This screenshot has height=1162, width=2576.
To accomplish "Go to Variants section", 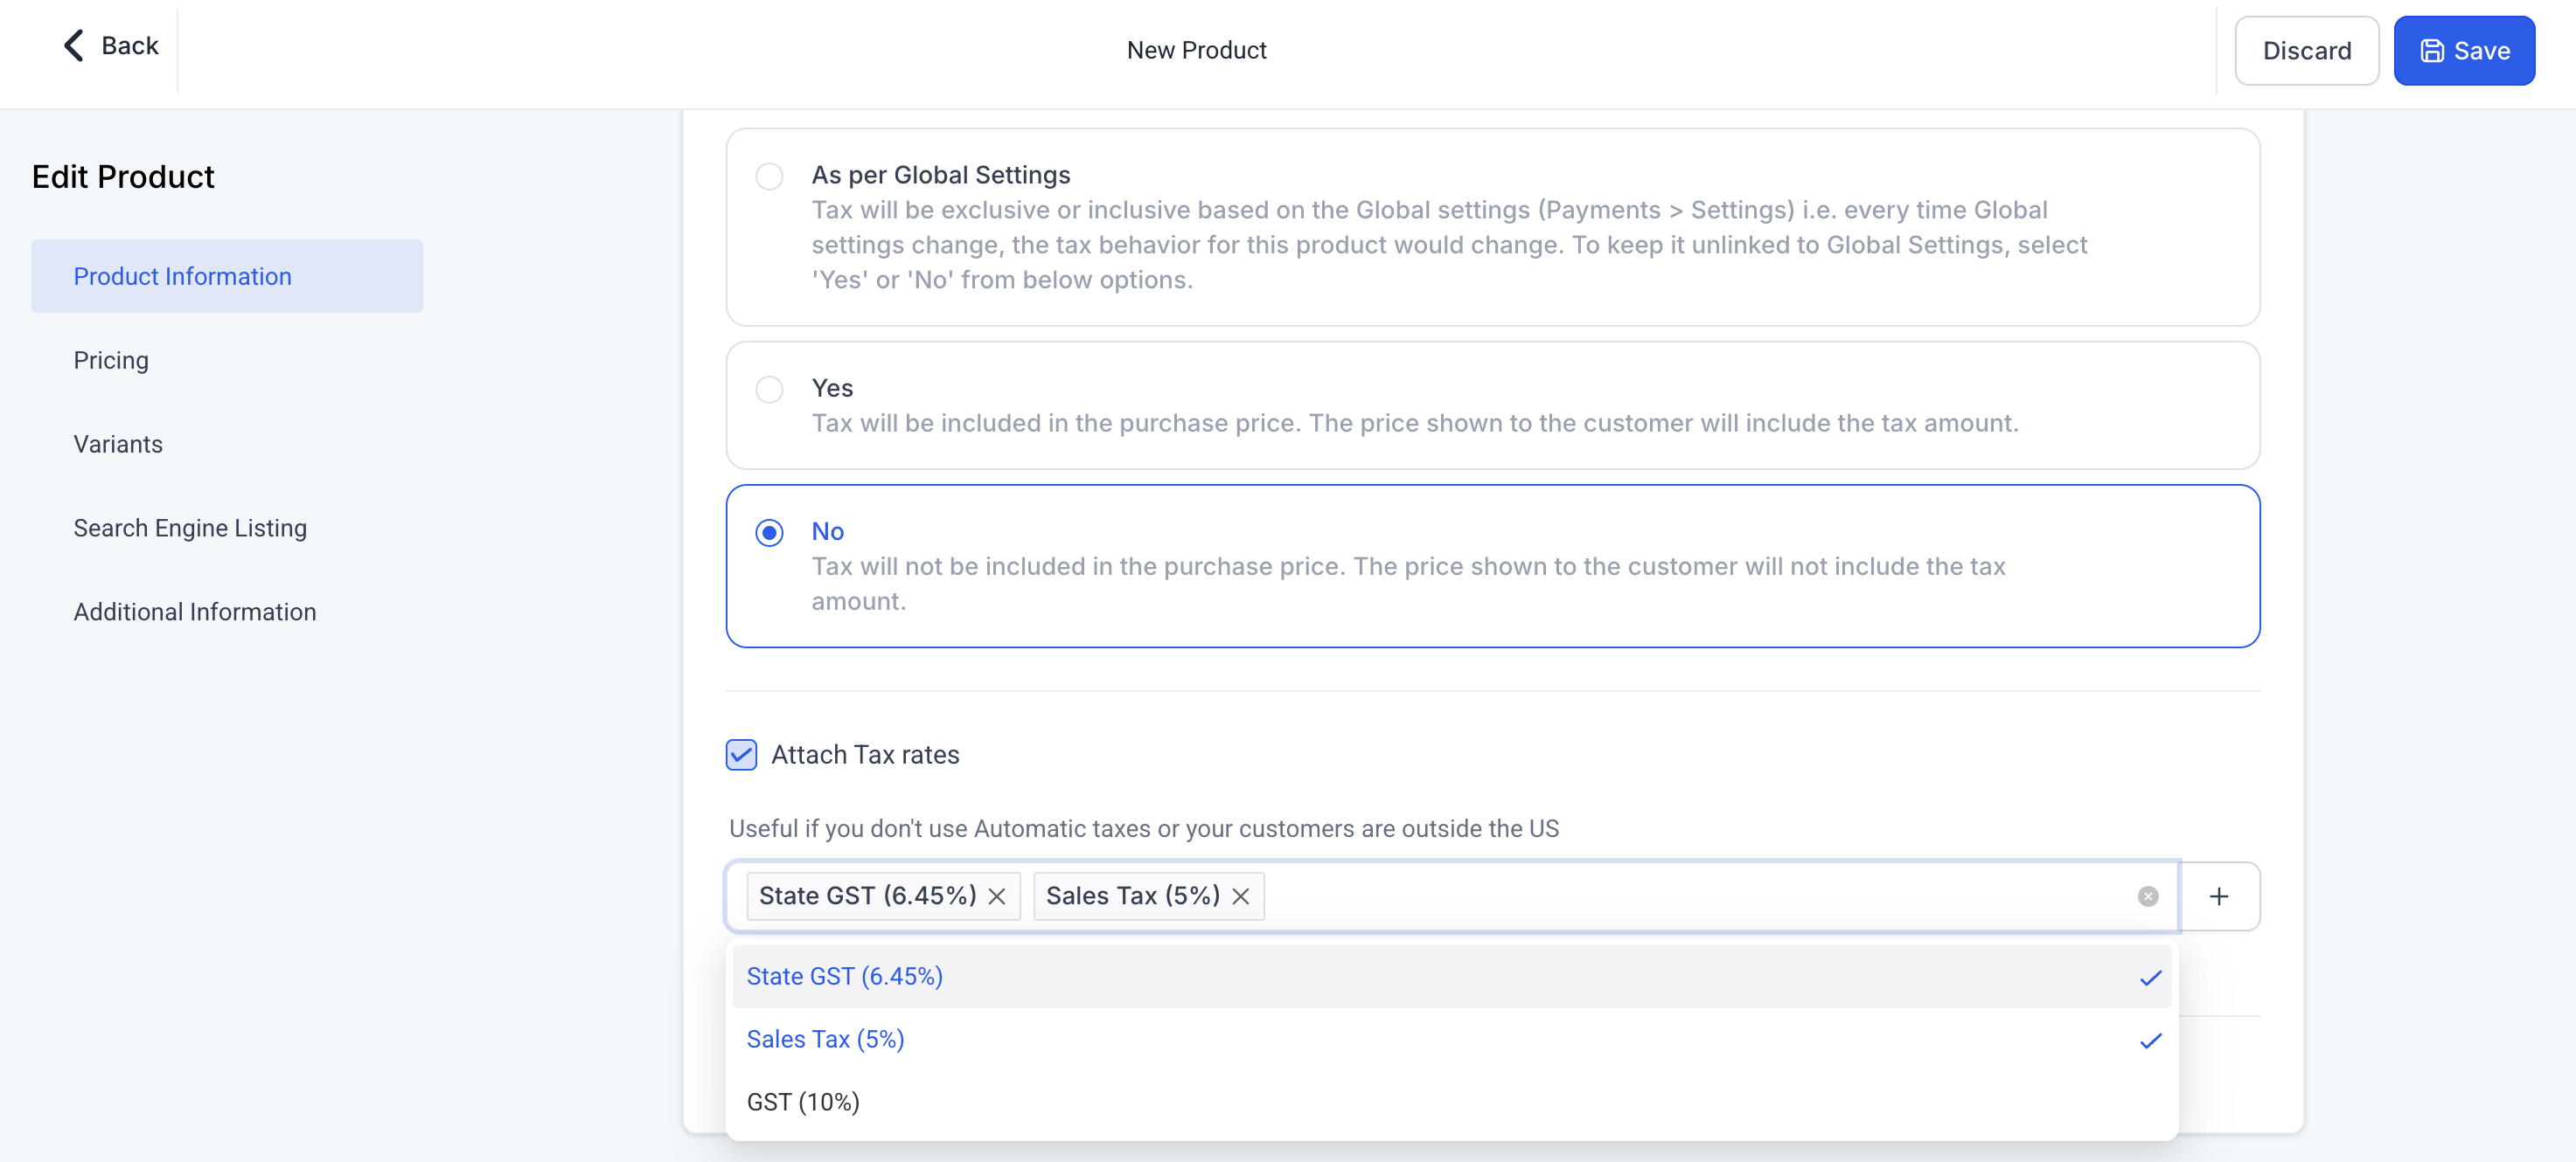I will [118, 444].
